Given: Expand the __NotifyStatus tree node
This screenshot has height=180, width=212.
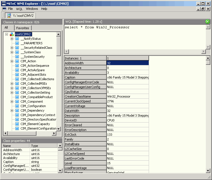Looking at the screenshot, I should (12, 39).
